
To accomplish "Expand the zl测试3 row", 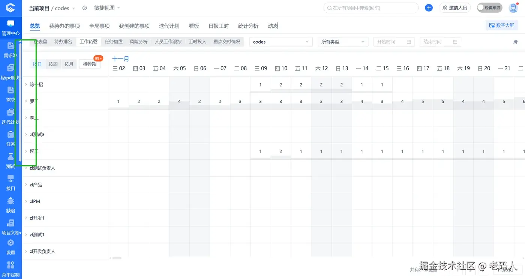I will point(26,134).
